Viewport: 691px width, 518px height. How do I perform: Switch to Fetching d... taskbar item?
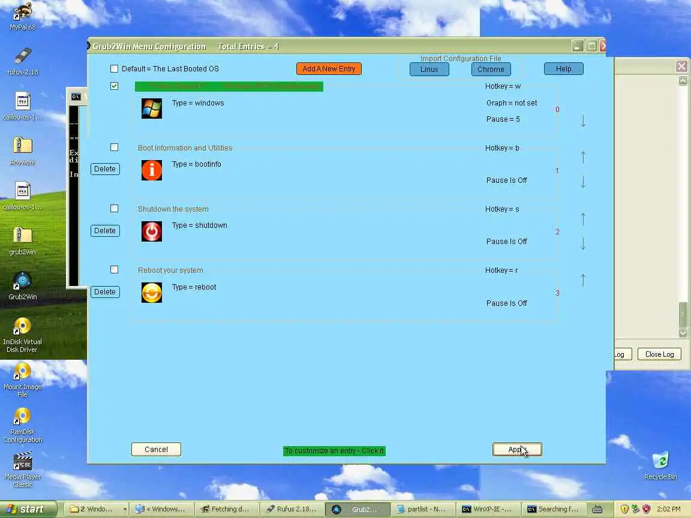pos(227,509)
